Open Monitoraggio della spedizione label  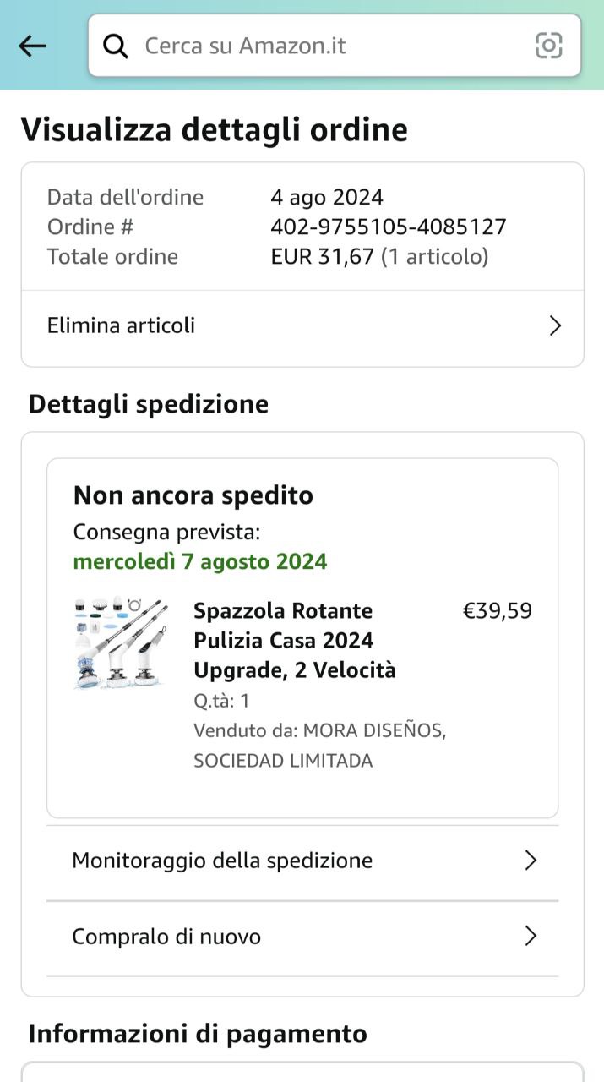[x=222, y=861]
